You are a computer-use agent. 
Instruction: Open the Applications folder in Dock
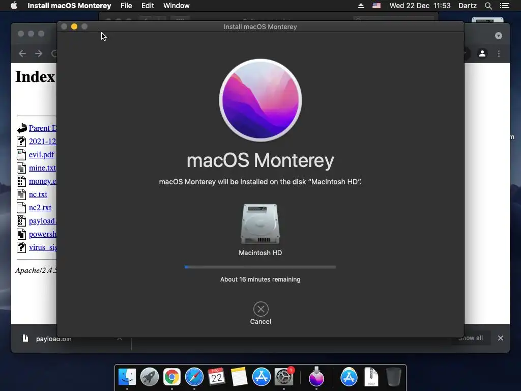(x=349, y=377)
